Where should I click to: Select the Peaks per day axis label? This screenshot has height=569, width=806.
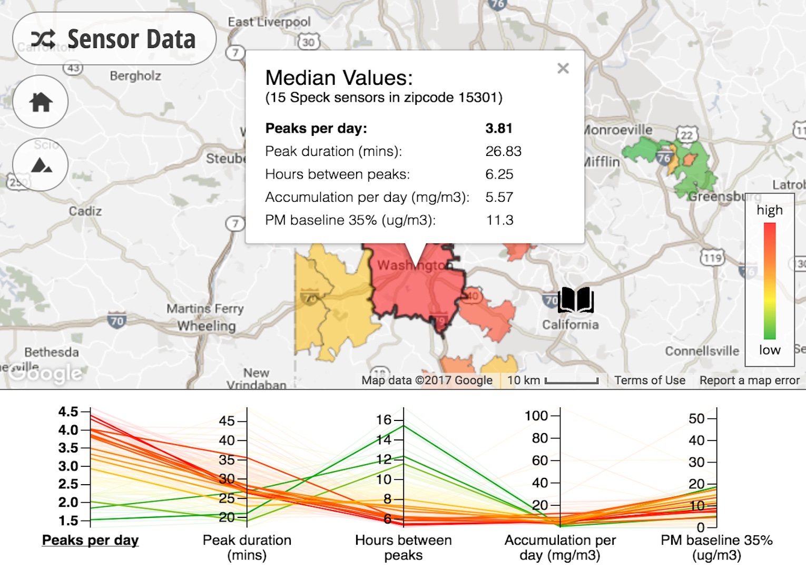tap(90, 540)
